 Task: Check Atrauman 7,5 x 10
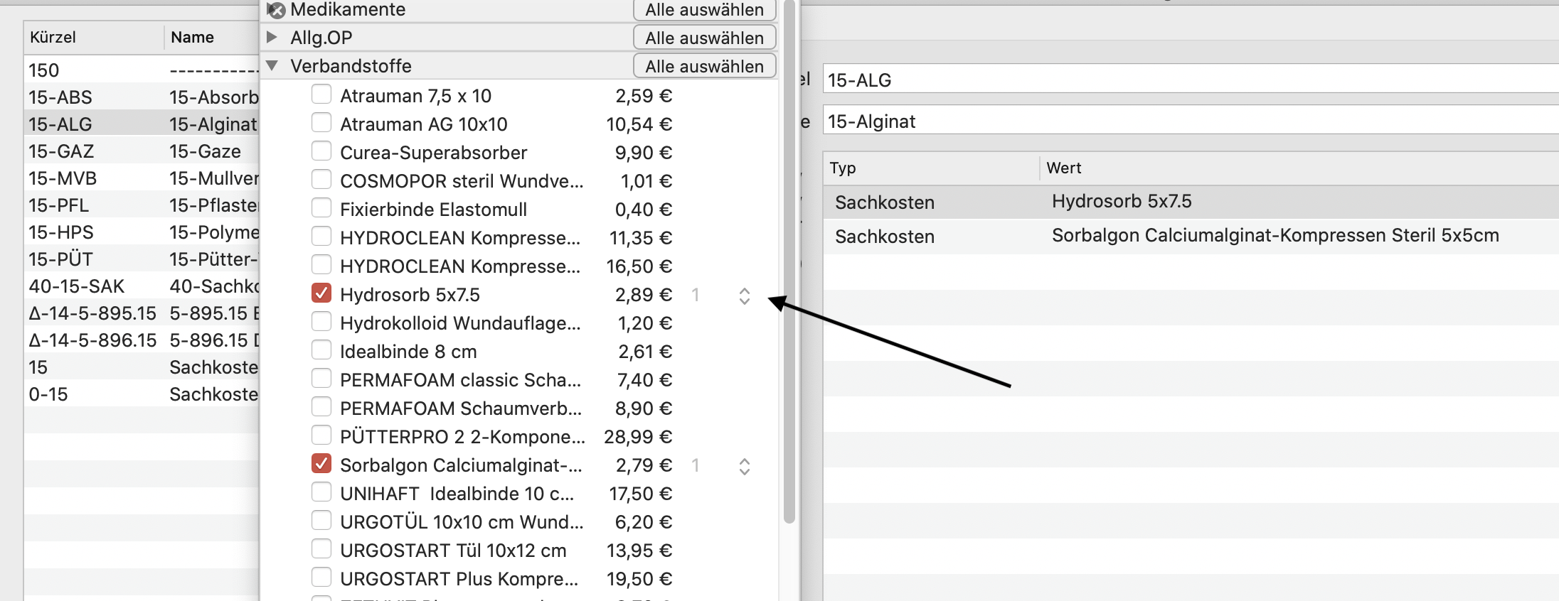(321, 94)
